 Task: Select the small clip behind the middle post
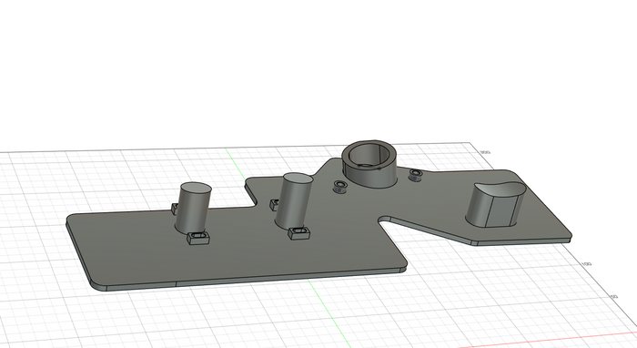275,205
